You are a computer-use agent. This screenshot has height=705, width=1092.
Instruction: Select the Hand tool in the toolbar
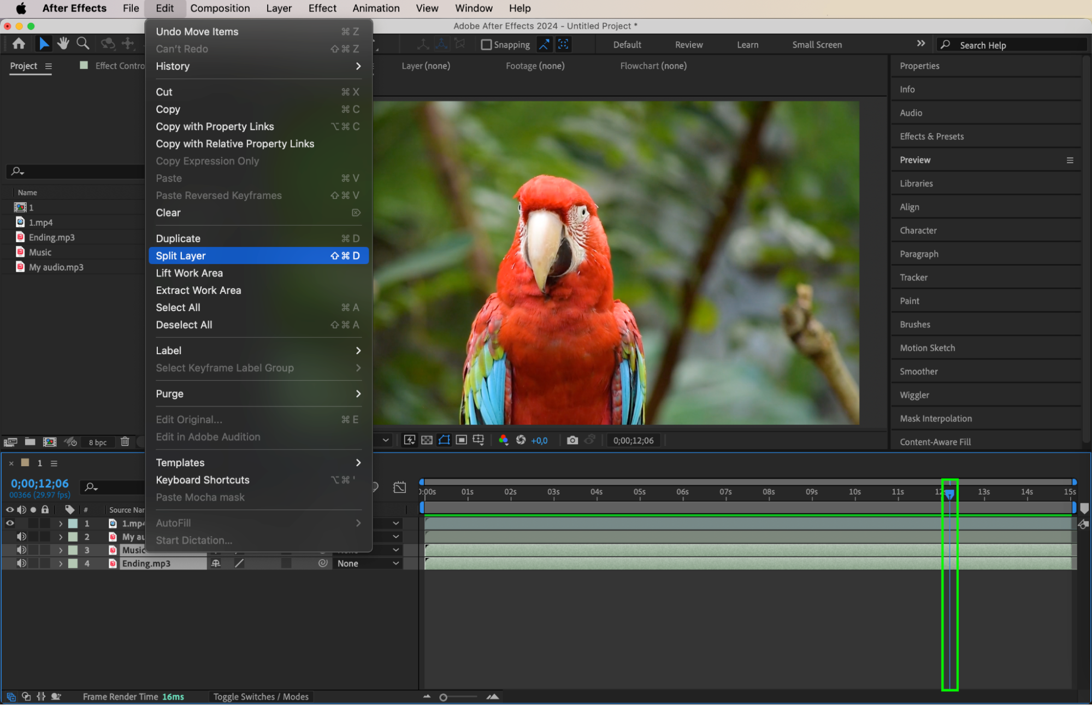63,44
